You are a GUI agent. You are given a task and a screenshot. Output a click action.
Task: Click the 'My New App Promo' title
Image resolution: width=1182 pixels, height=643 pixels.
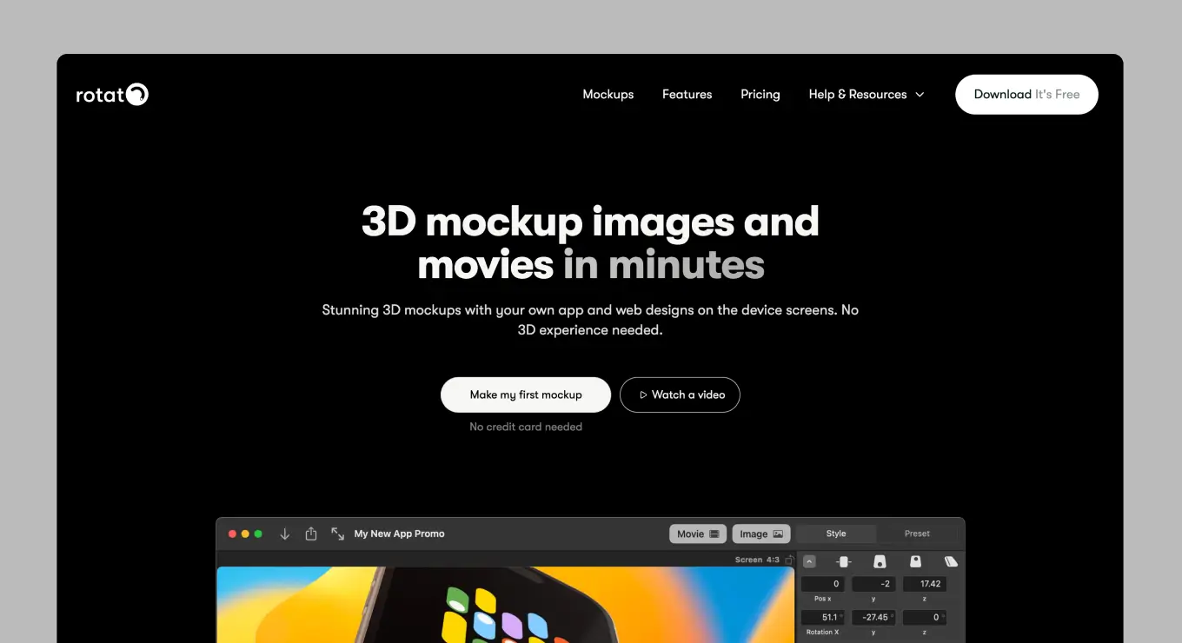pos(400,534)
